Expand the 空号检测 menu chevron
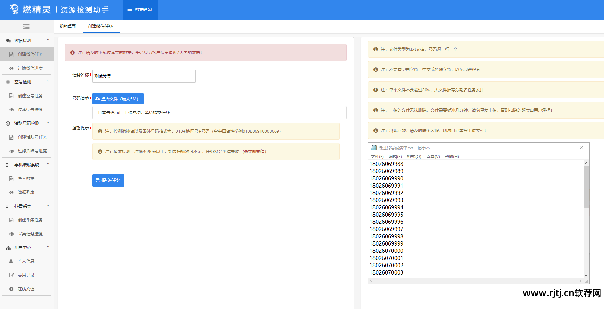604x309 pixels. [48, 81]
